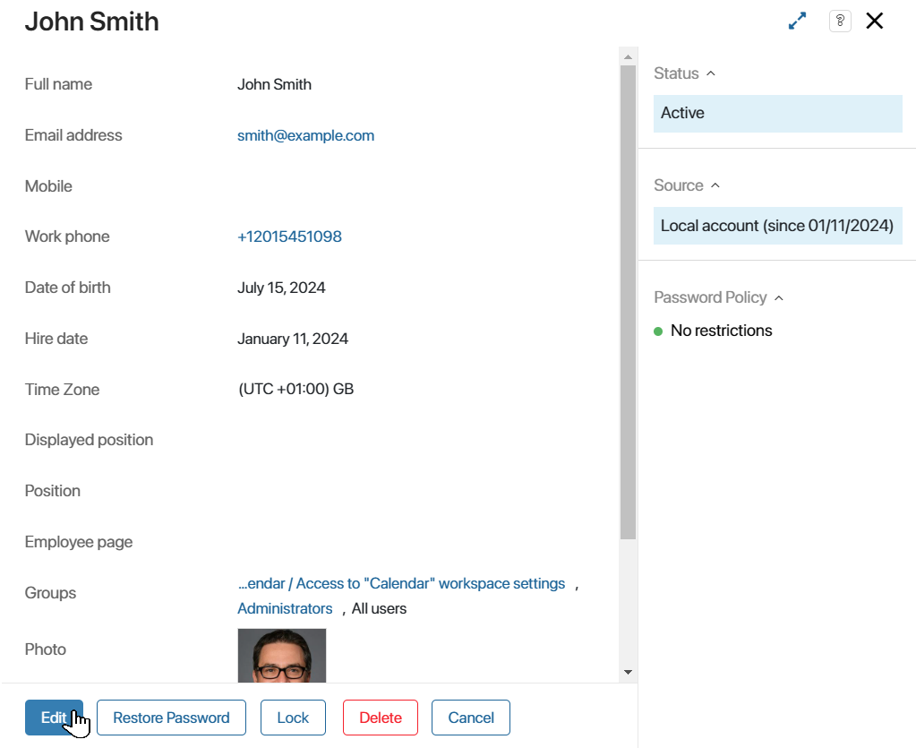Click the Email address field label

point(73,135)
